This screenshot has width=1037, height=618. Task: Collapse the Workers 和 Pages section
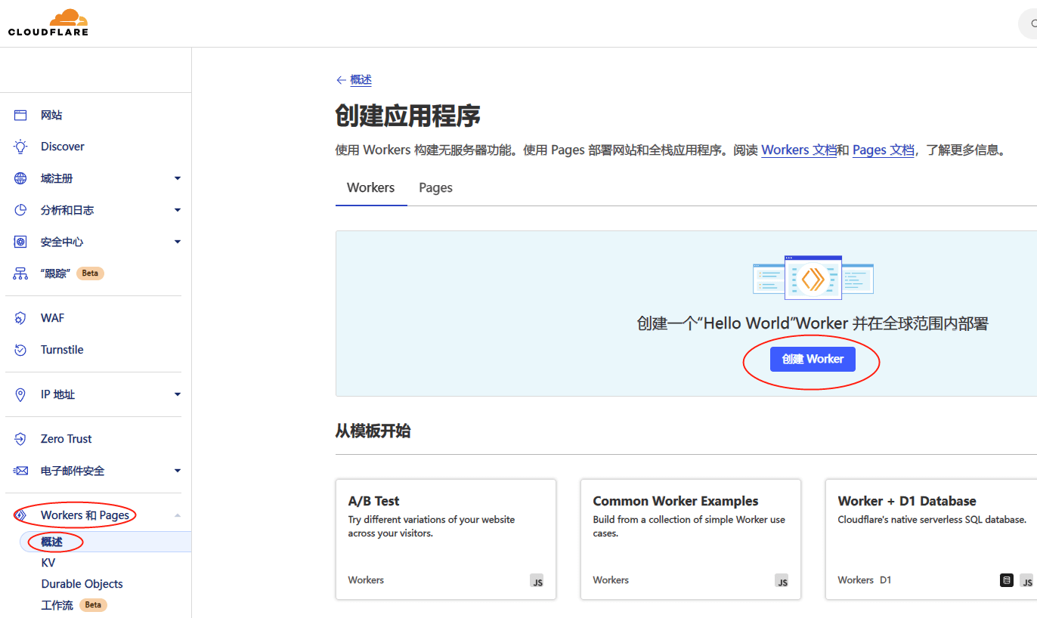[178, 515]
